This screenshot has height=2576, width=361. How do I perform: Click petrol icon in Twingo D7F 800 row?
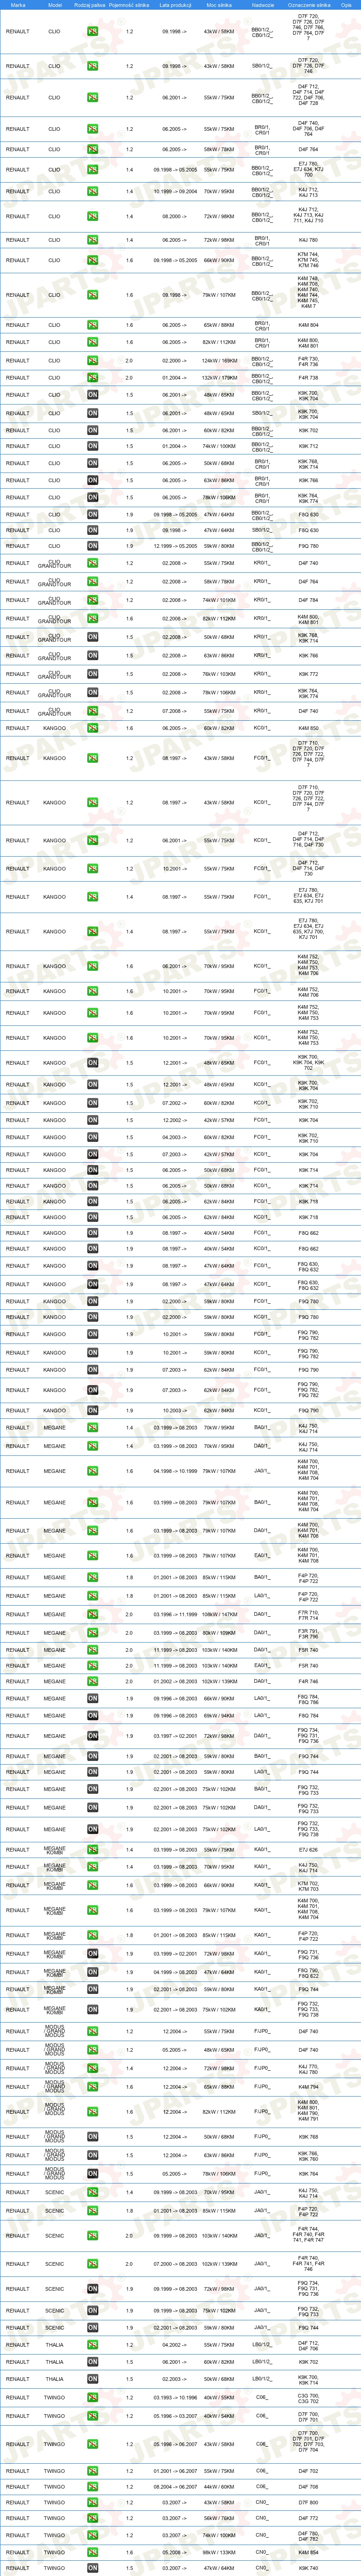point(92,2503)
